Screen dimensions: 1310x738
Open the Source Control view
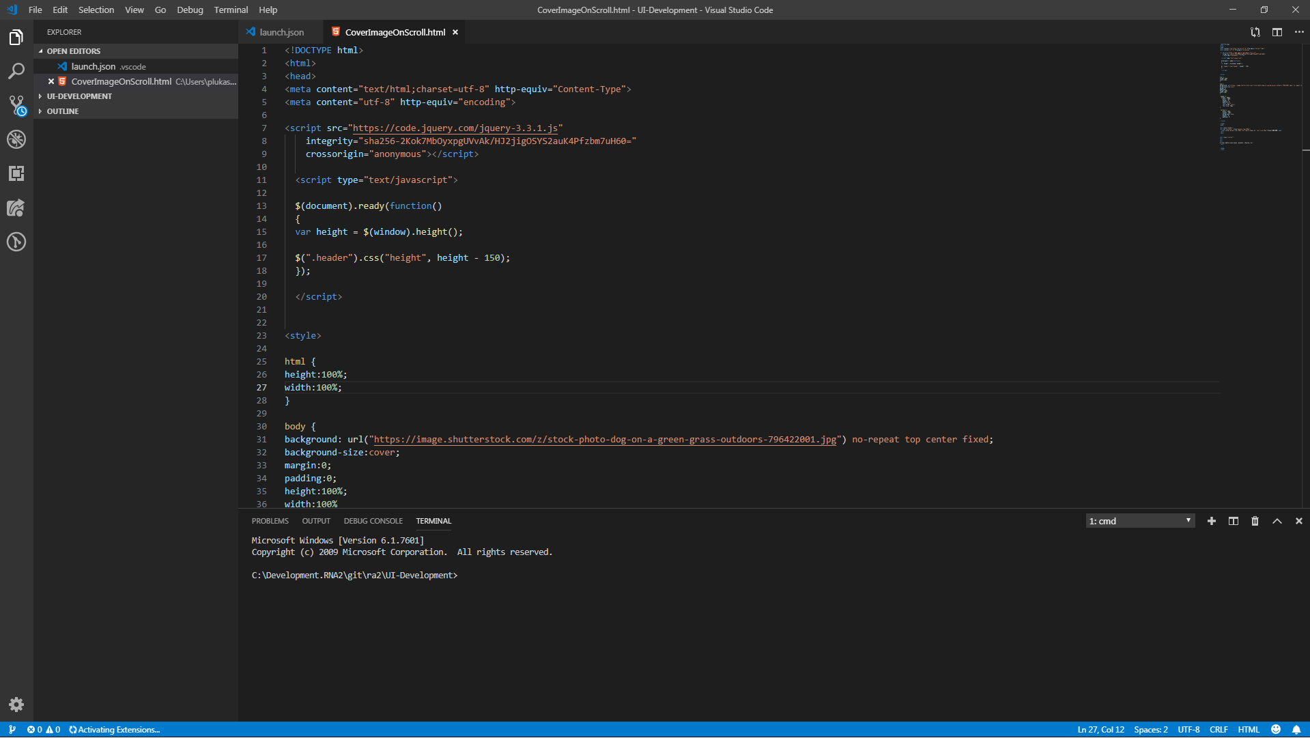16,105
